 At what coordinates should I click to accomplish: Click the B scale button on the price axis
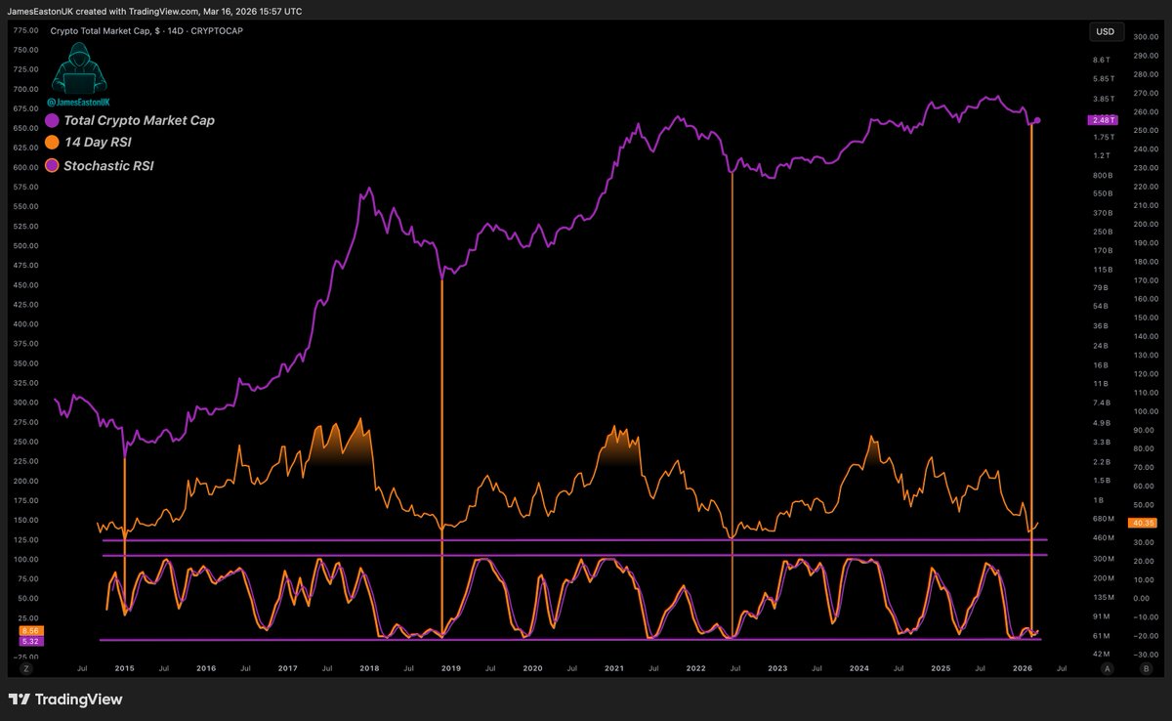pos(1145,668)
